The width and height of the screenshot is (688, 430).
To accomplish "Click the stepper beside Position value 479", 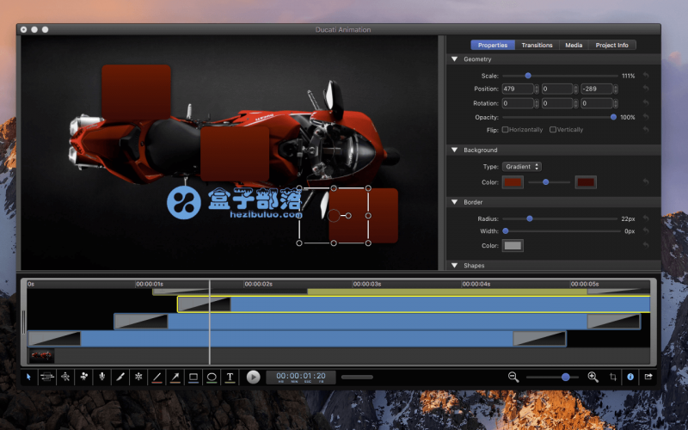I will [536, 89].
